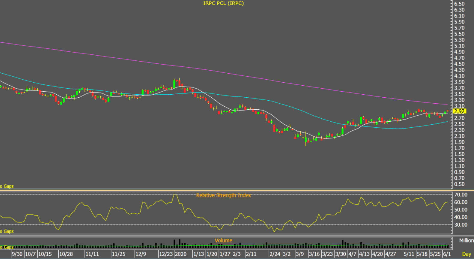Screen dimensions: 474x259
Task: Select the 6/1 date marker
Action: 447,254
